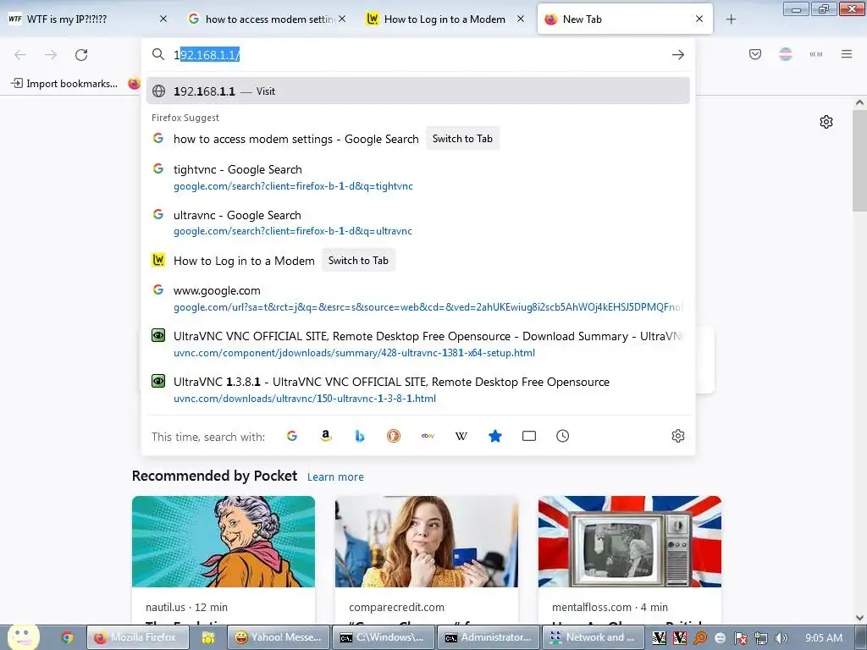
Task: Visit 192.168.1.1 suggestion
Action: (x=418, y=91)
